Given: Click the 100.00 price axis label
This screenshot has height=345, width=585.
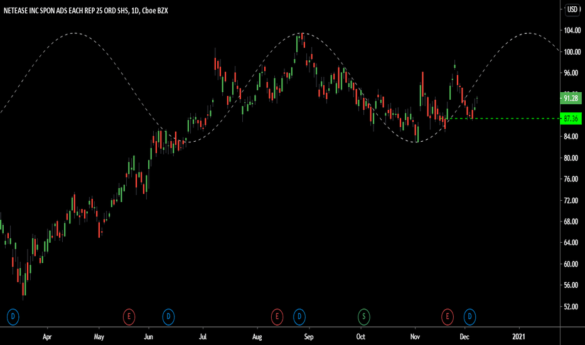Looking at the screenshot, I should tap(572, 52).
